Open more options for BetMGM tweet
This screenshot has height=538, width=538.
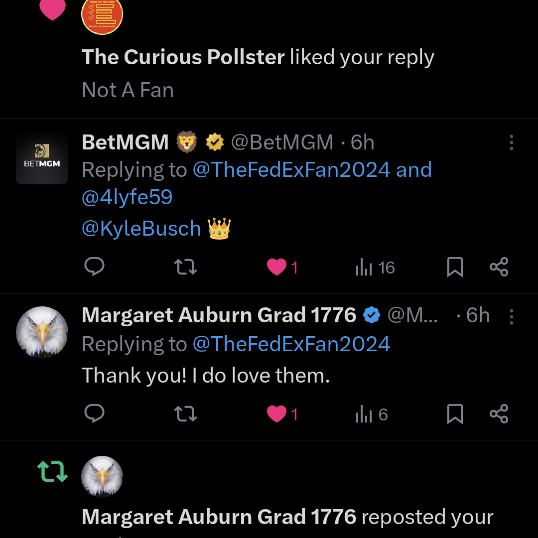pos(511,142)
